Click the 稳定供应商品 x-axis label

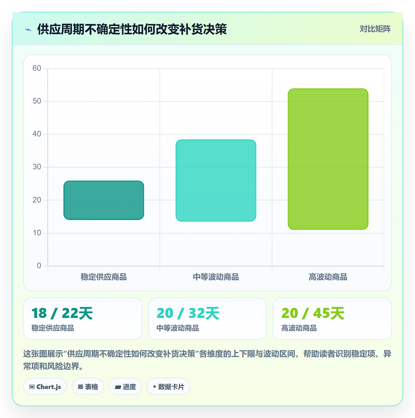click(x=104, y=277)
